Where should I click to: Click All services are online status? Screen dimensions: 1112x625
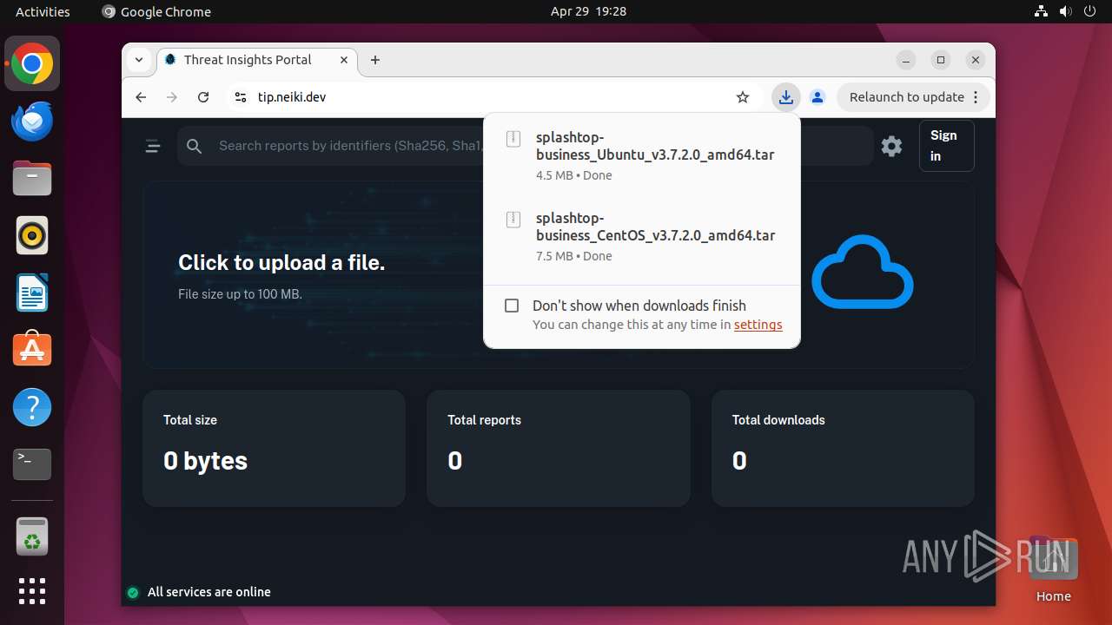(199, 592)
